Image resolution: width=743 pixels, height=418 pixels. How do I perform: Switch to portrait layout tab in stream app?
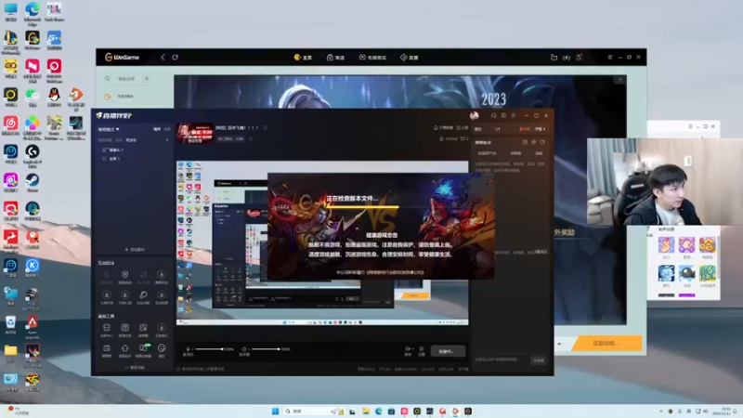(x=167, y=129)
